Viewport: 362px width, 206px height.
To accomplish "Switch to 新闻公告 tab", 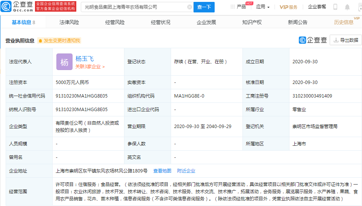I will (298, 22).
